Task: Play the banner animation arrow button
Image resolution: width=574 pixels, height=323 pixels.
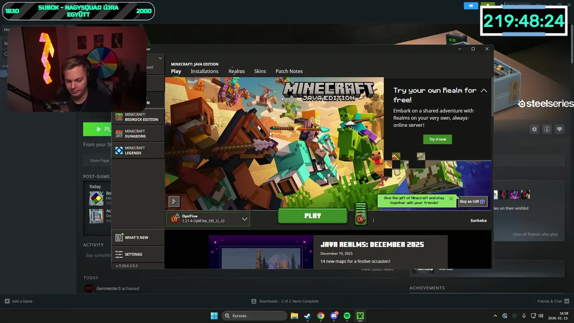Action: 174,201
